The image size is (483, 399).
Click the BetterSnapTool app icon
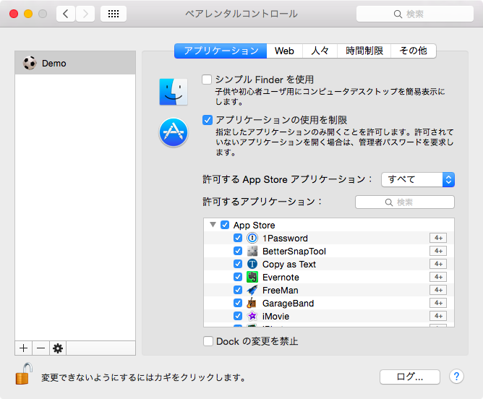(252, 251)
